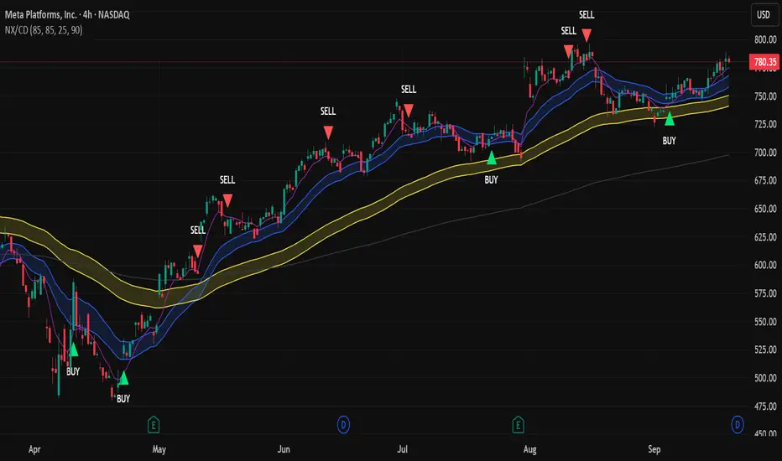
Task: Click the August earnings E marker
Action: pos(518,425)
